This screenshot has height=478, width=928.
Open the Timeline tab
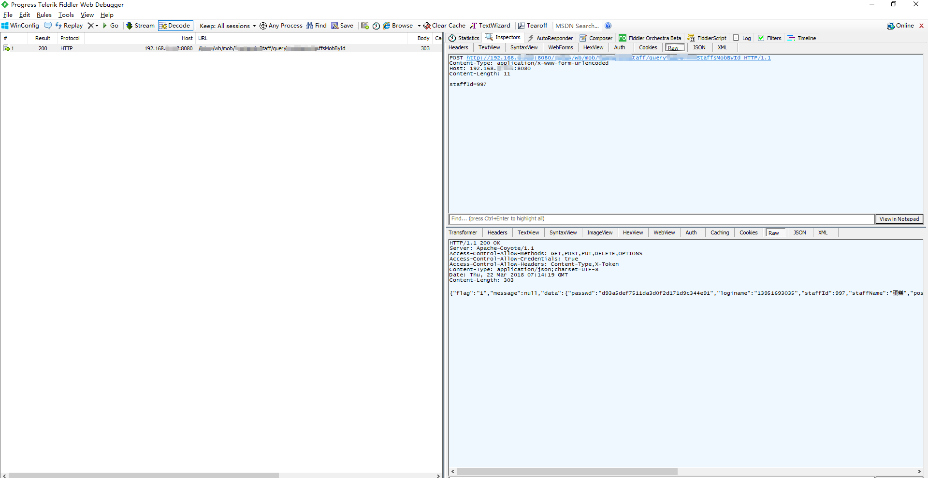click(802, 38)
